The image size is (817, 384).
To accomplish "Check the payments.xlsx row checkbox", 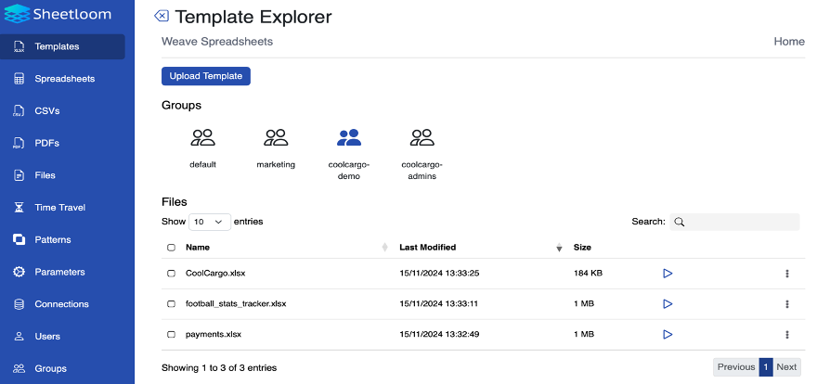I will (171, 334).
